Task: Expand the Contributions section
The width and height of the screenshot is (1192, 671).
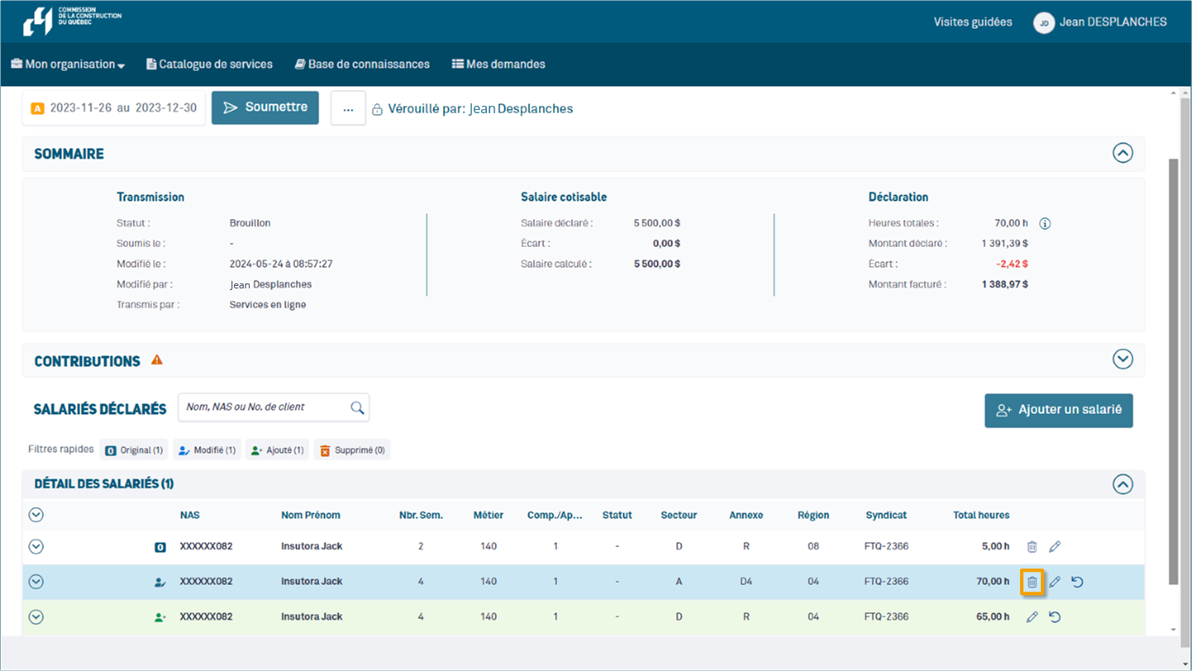Action: [x=1122, y=359]
